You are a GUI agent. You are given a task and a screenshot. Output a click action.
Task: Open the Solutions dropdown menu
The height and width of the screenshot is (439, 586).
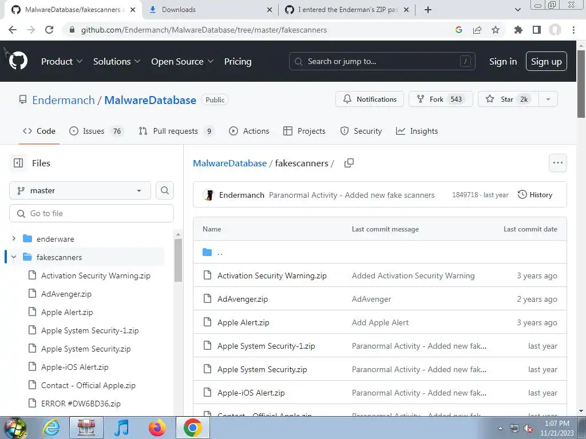coord(117,62)
